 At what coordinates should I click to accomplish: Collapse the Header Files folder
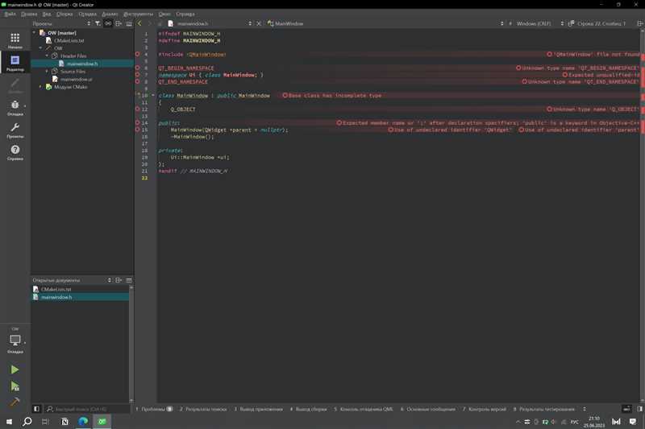coord(47,56)
